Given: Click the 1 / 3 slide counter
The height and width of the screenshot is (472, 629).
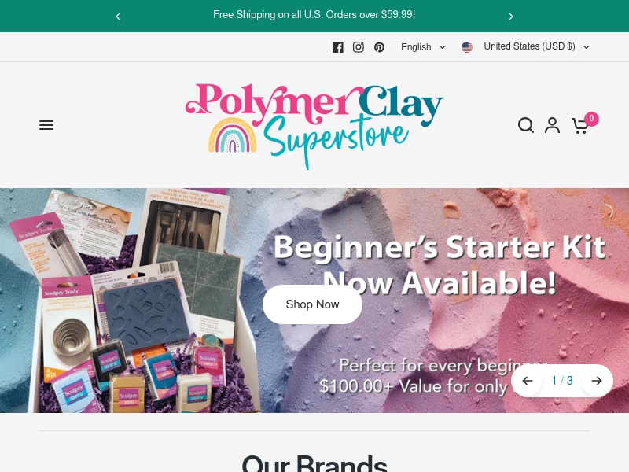Looking at the screenshot, I should [562, 381].
